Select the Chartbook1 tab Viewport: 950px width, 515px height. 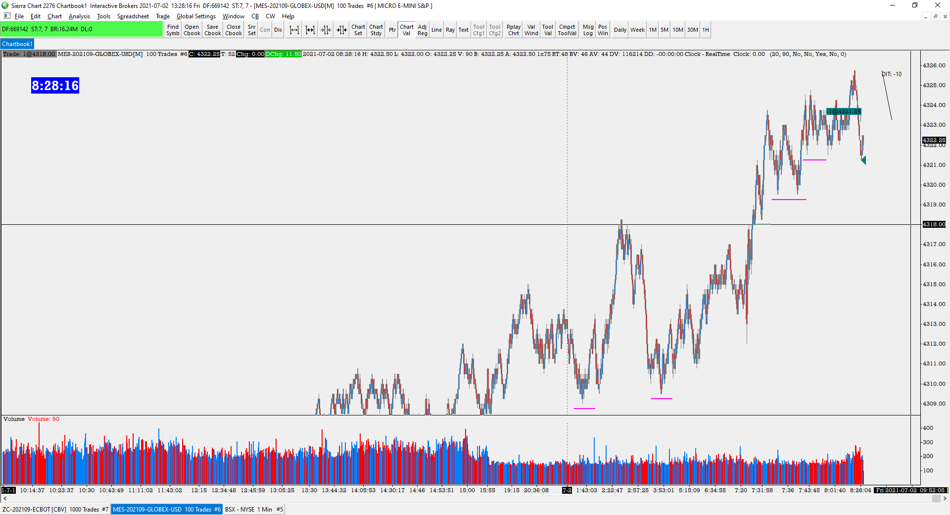pyautogui.click(x=17, y=44)
